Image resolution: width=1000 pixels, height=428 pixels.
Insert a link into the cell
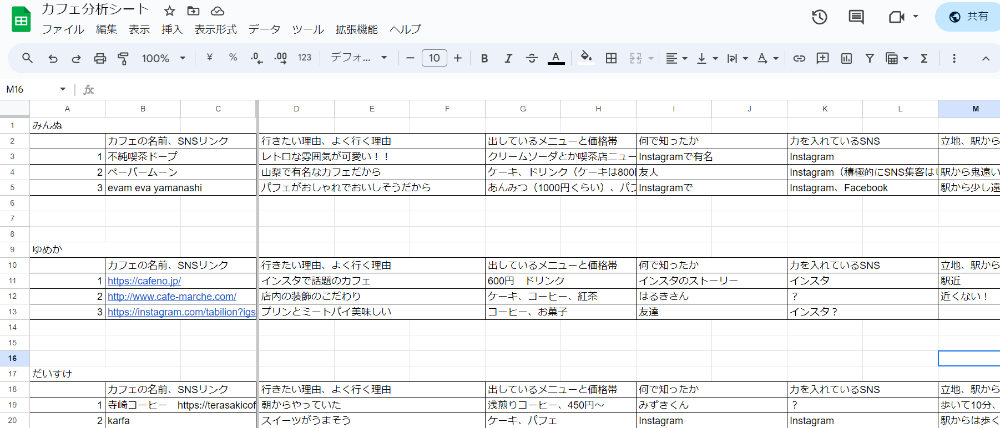click(x=799, y=58)
